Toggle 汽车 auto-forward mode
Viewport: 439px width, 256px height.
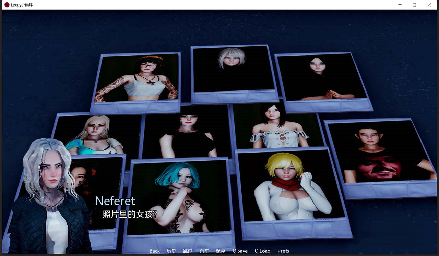pos(204,251)
